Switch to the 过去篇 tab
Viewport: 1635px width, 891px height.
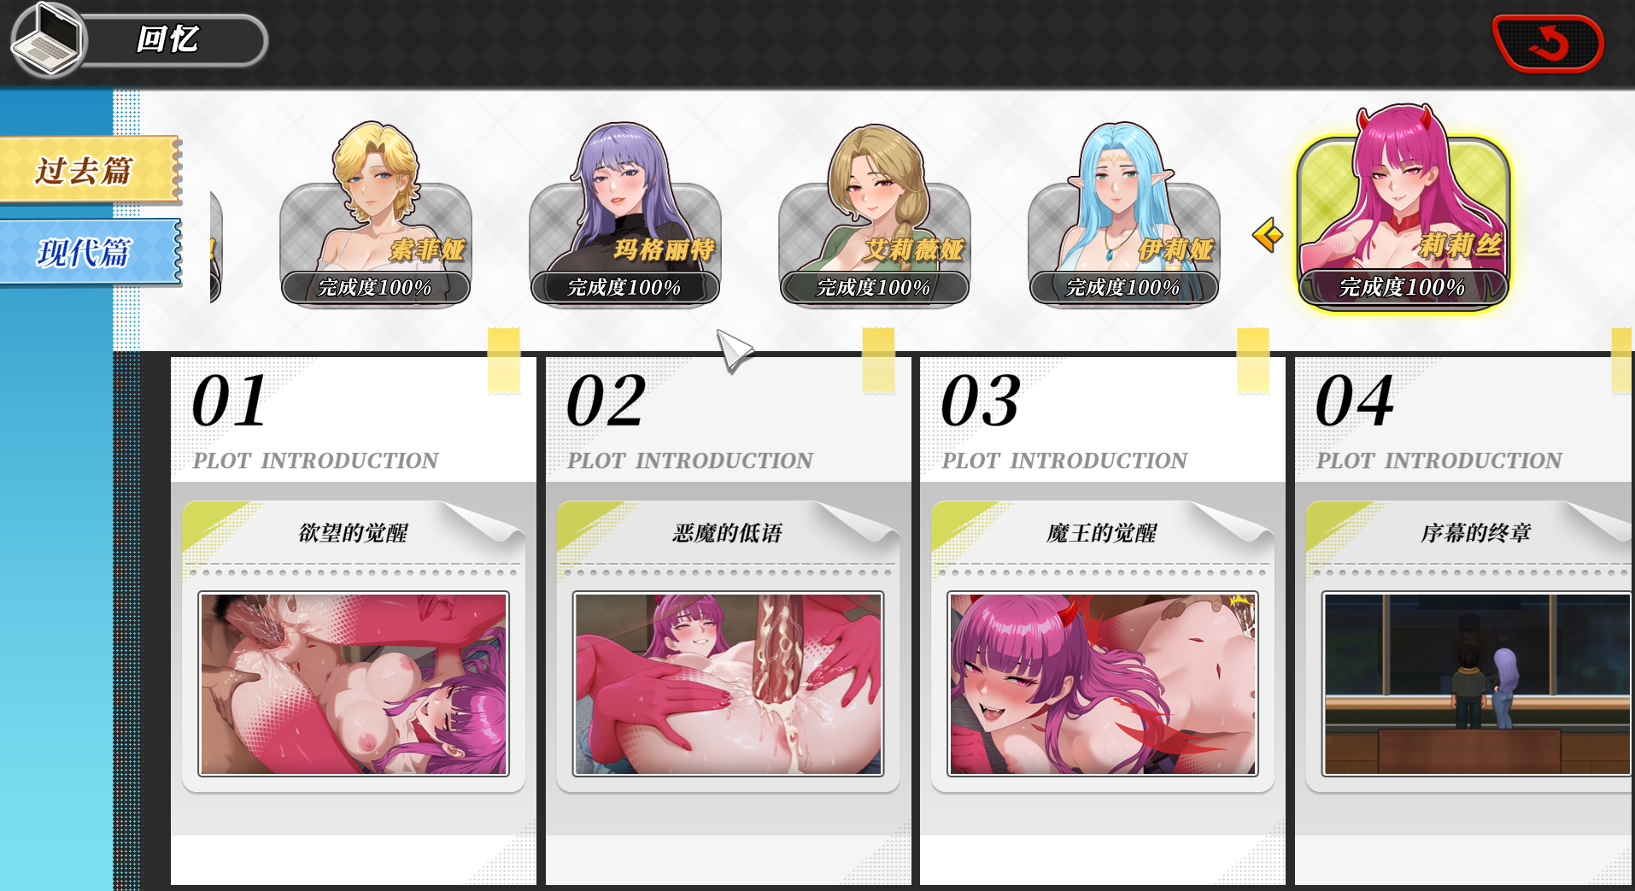pos(91,170)
